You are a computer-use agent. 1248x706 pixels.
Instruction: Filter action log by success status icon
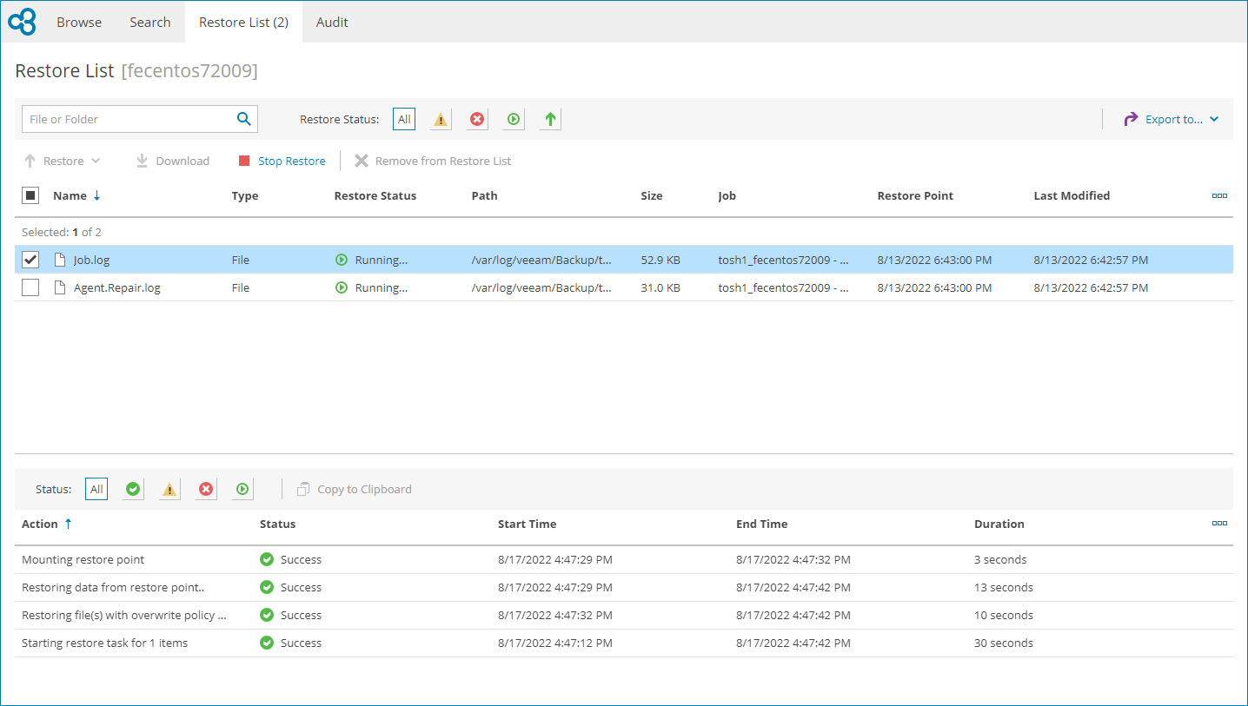[x=133, y=489]
